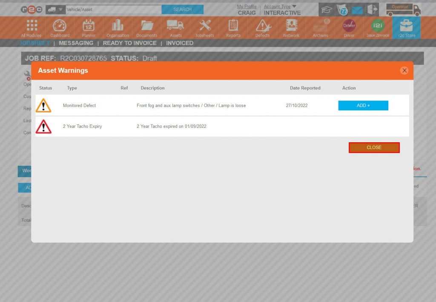Open the Dashboard module
Image resolution: width=436 pixels, height=302 pixels.
(60, 27)
